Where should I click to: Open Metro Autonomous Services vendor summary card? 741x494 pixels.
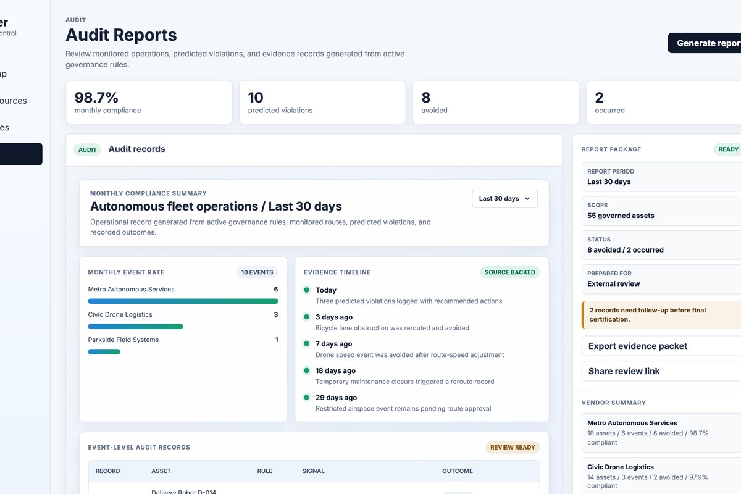pos(661,432)
